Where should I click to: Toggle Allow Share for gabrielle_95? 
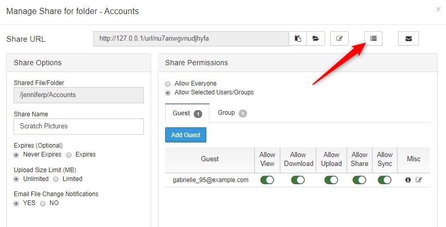pyautogui.click(x=359, y=180)
